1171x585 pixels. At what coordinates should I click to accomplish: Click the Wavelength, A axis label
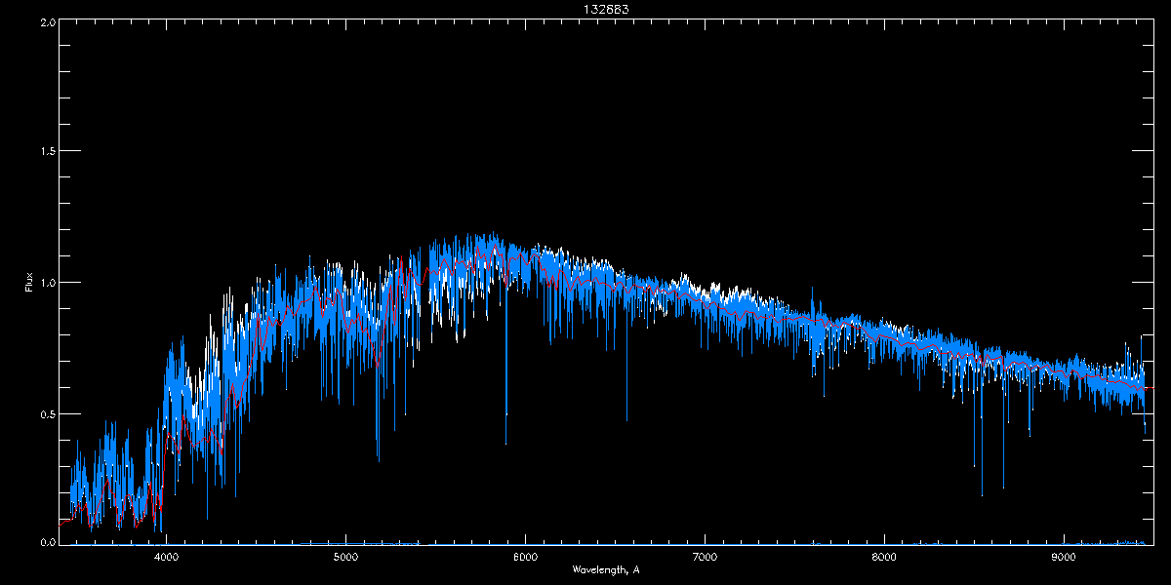pos(606,569)
